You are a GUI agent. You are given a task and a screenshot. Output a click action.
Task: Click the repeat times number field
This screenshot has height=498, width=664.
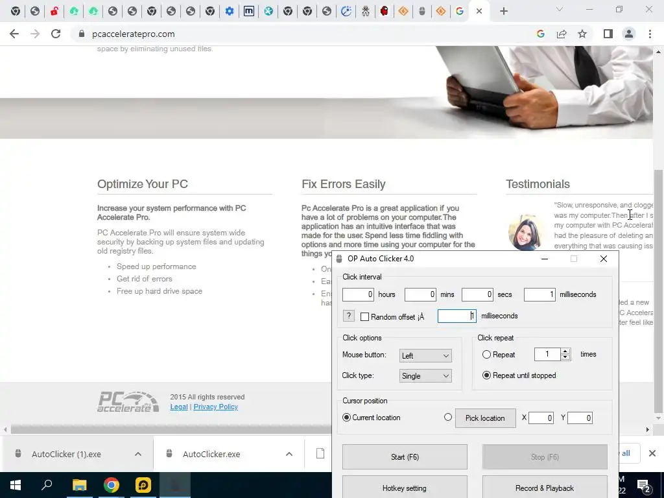(547, 355)
